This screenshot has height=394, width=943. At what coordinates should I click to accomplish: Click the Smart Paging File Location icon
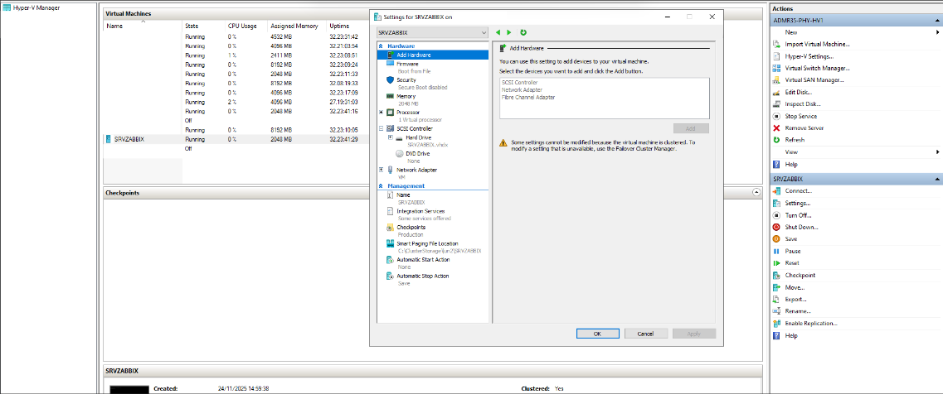coord(390,244)
